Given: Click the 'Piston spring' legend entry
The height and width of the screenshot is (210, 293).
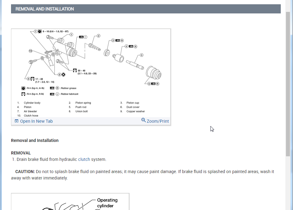Looking at the screenshot, I should (83, 103).
